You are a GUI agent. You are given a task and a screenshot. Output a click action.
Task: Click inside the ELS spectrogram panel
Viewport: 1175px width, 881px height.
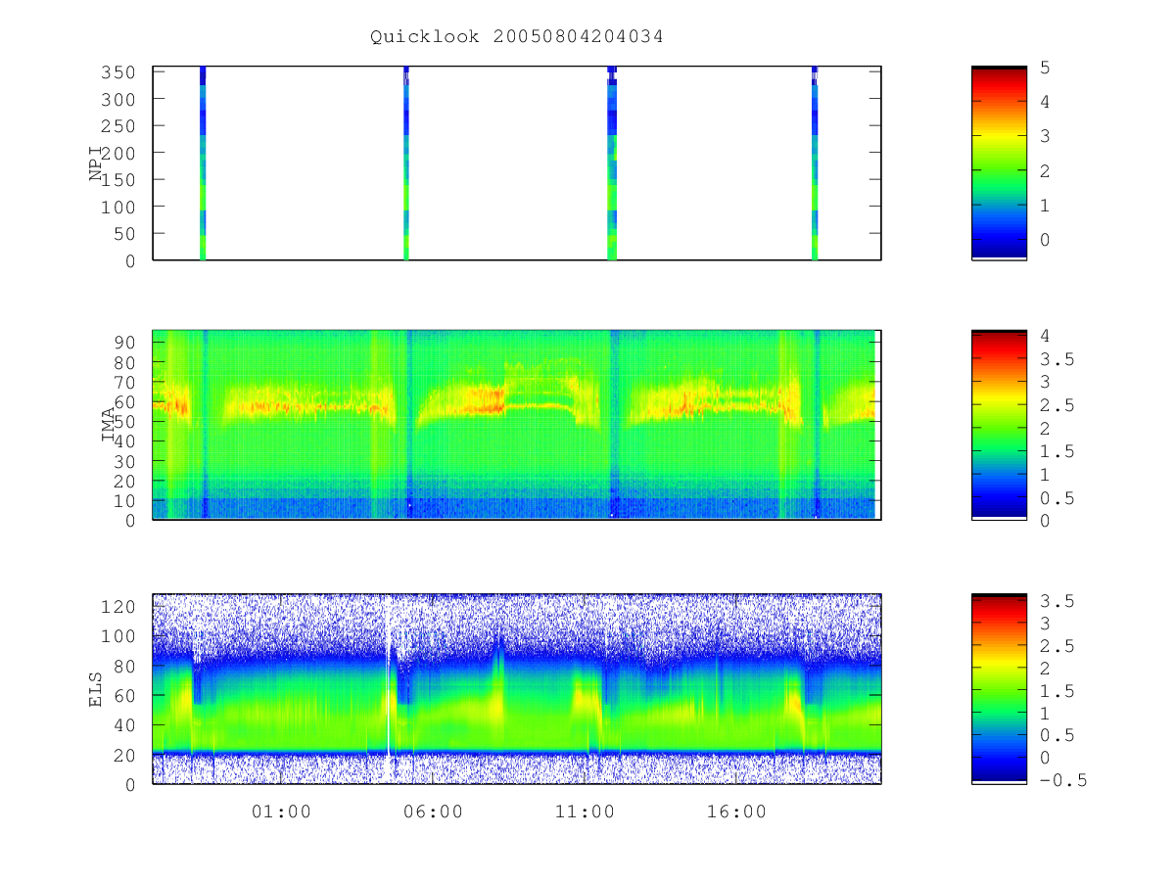517,688
